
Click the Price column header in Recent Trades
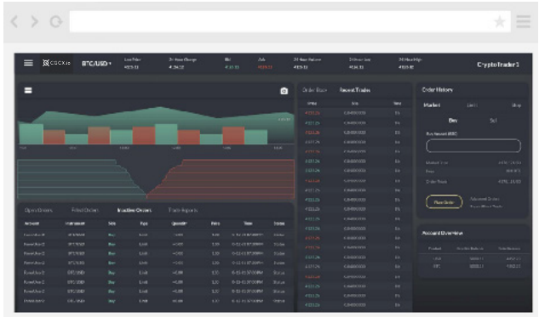click(x=312, y=104)
